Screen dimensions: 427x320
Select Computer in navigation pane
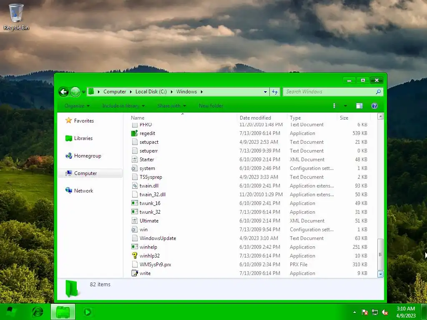(90, 173)
